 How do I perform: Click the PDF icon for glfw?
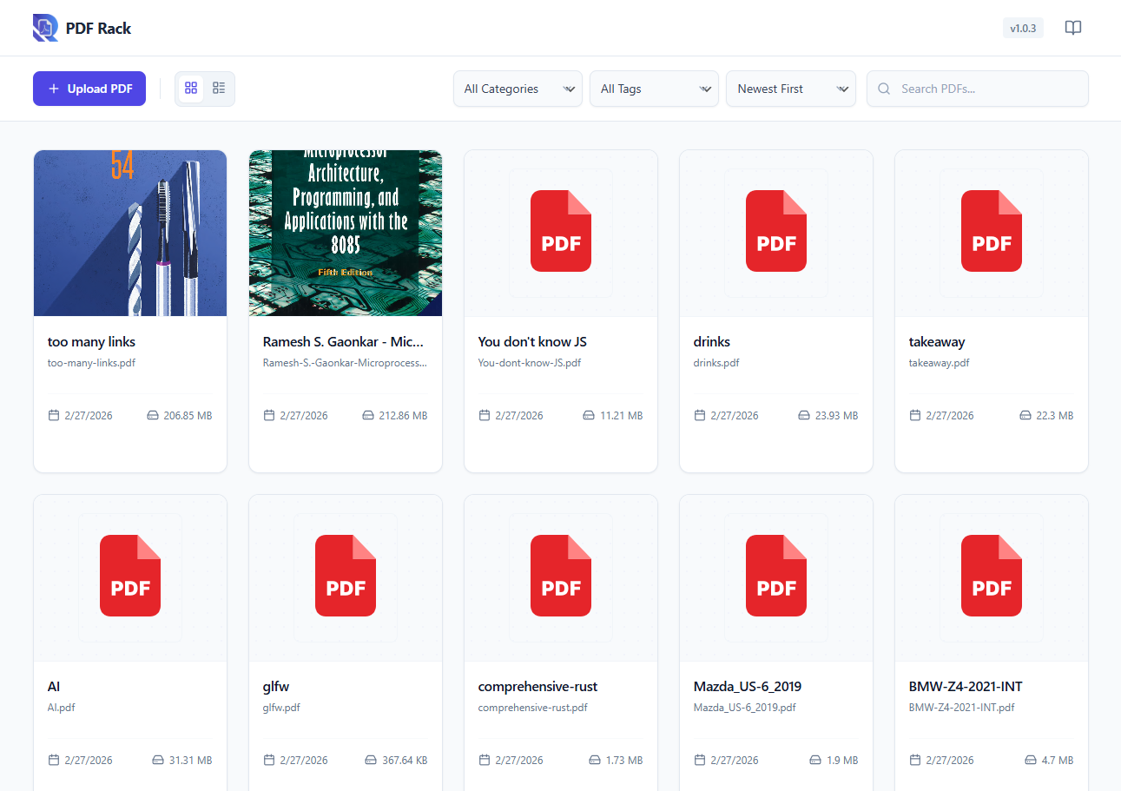pos(345,576)
